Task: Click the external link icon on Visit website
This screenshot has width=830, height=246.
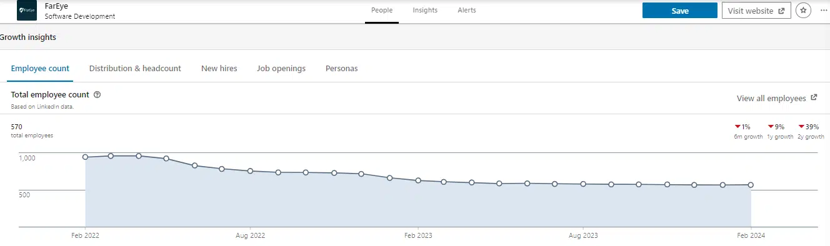Action: [781, 11]
